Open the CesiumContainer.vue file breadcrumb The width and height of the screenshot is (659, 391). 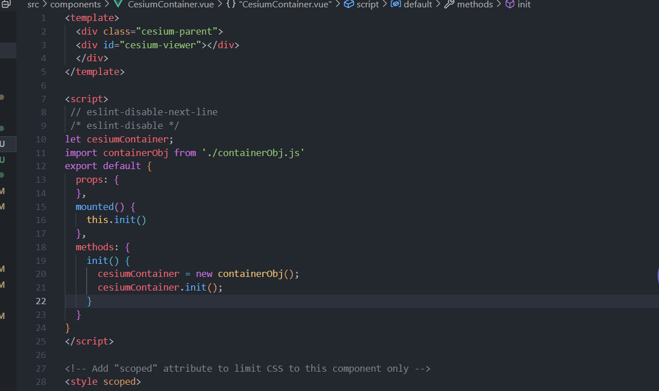click(171, 5)
